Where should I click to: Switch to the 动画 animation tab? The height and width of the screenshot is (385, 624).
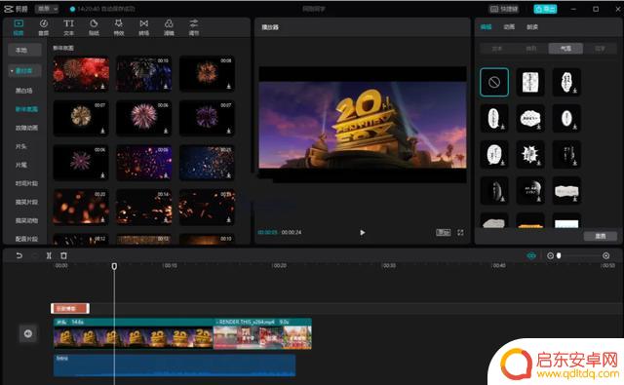pyautogui.click(x=509, y=26)
